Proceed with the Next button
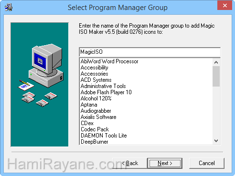The height and width of the screenshot is (176, 235). [x=165, y=163]
